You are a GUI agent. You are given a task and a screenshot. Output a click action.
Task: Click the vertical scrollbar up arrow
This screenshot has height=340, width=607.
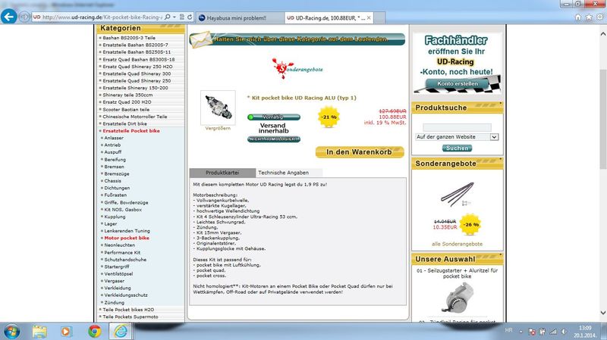(x=602, y=34)
